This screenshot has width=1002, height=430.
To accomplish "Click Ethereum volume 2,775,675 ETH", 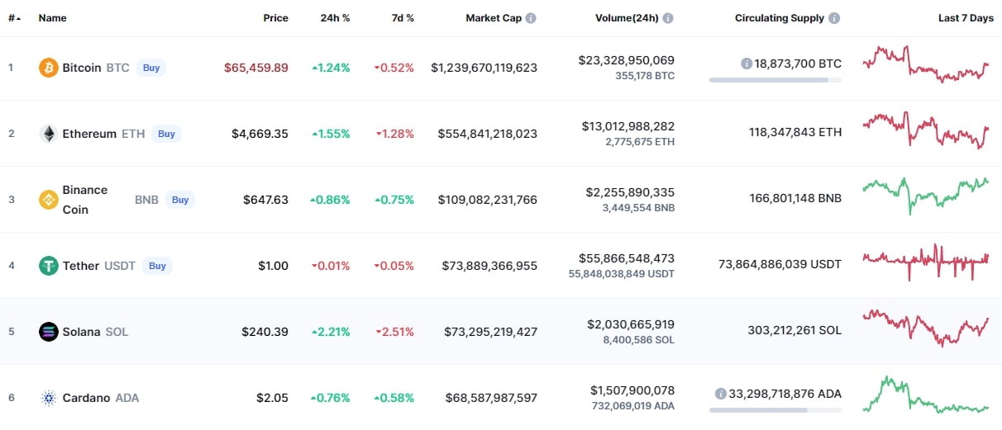I will tap(640, 142).
